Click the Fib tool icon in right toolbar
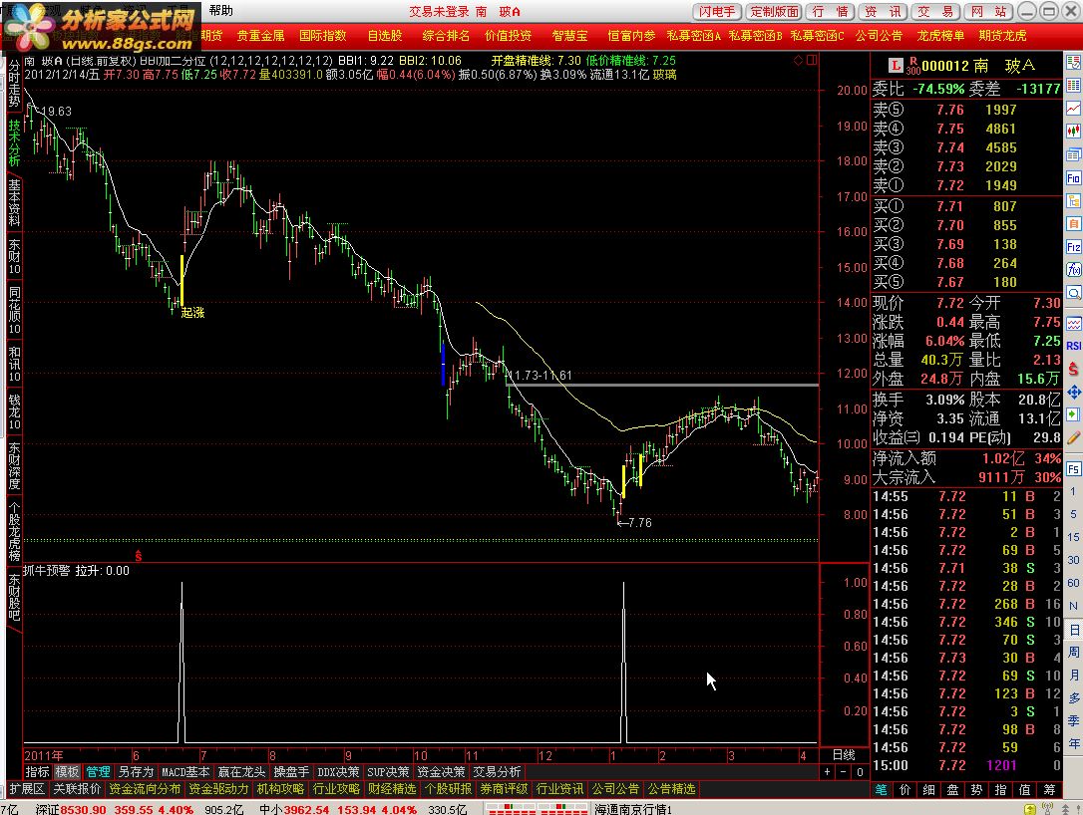 point(1073,178)
